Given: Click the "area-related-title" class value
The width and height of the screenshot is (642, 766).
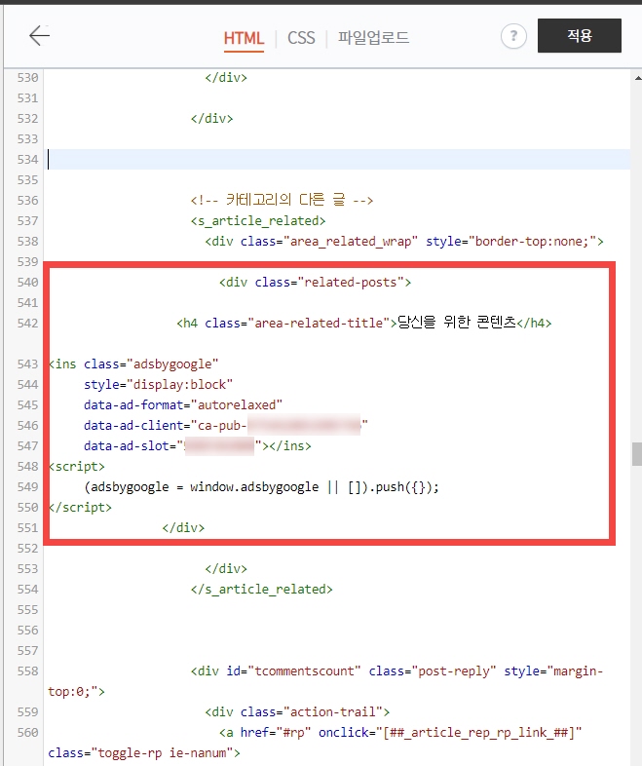Looking at the screenshot, I should click(319, 324).
